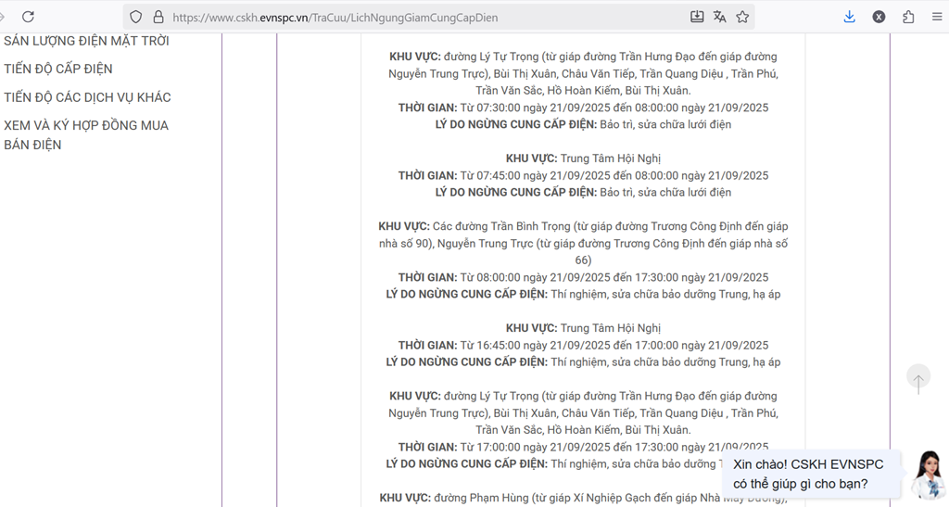Click the URL address bar field
This screenshot has width=949, height=507.
coord(417,17)
